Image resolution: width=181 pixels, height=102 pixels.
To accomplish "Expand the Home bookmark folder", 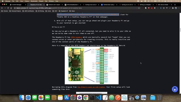I will [x=48, y=11].
